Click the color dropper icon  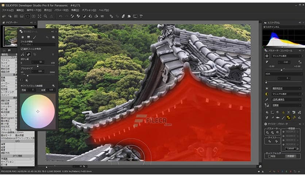267,99
